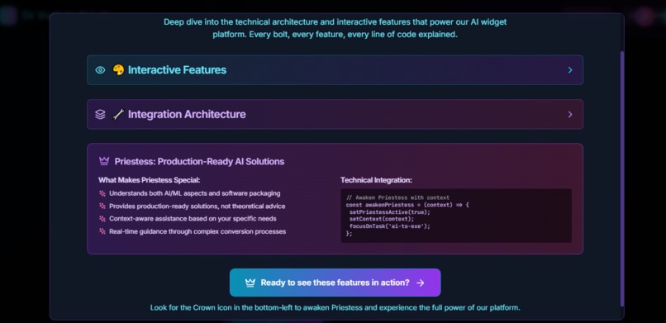This screenshot has width=666, height=323.
Task: Select the Deep dive into technical architecture paragraph
Action: [x=335, y=28]
